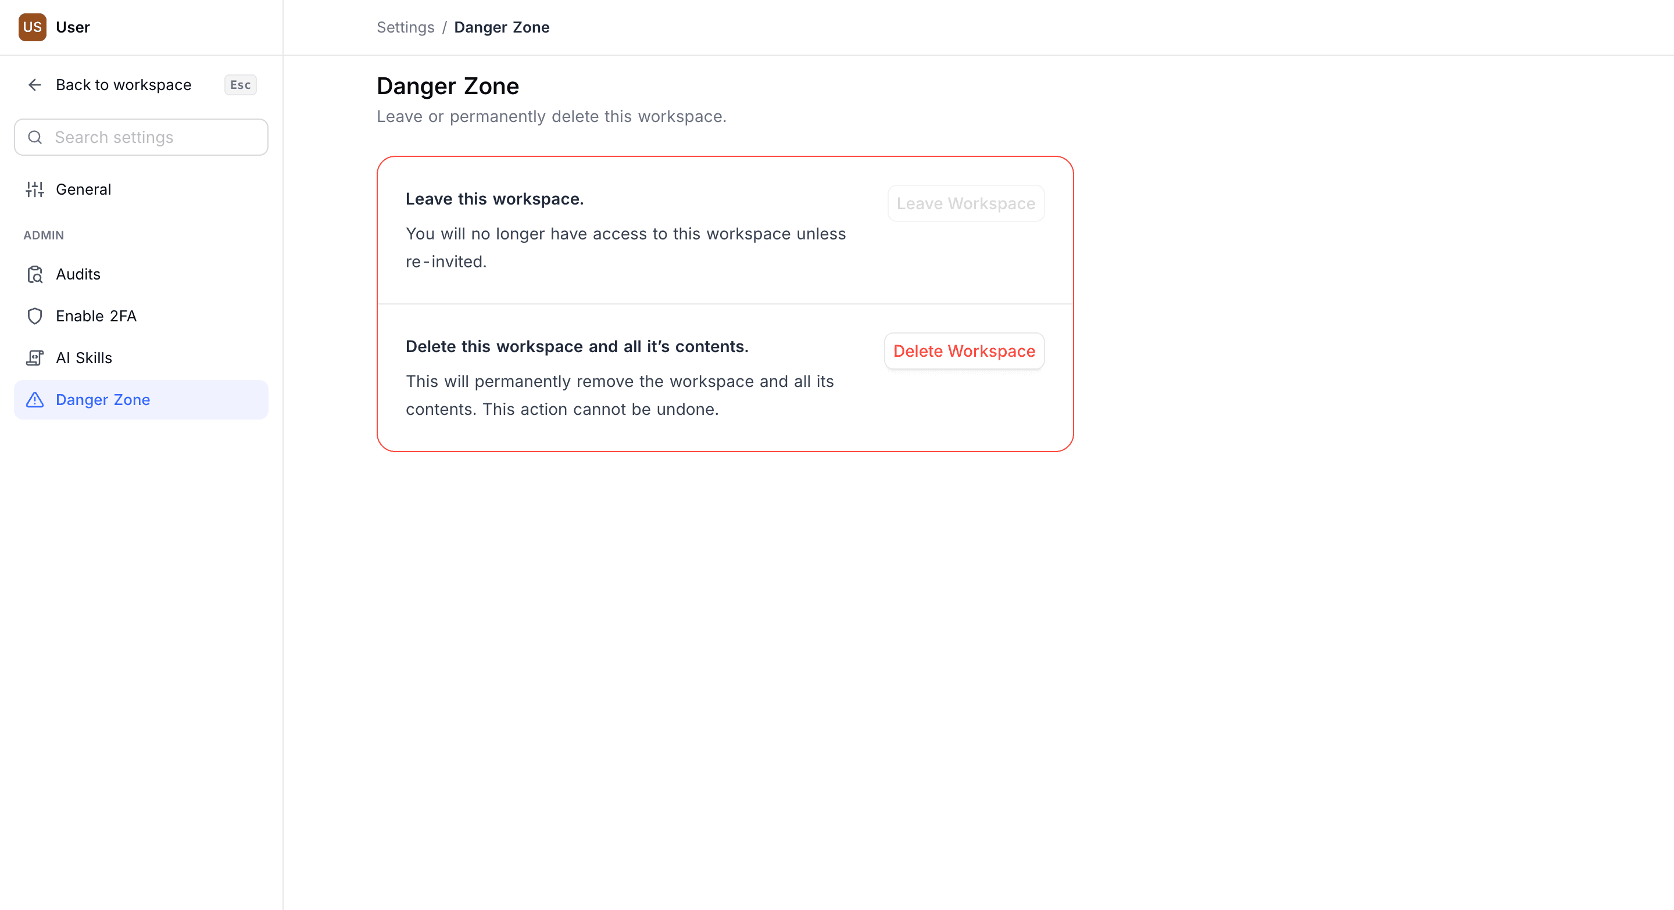Click the Settings breadcrumb link
This screenshot has height=910, width=1674.
[406, 27]
